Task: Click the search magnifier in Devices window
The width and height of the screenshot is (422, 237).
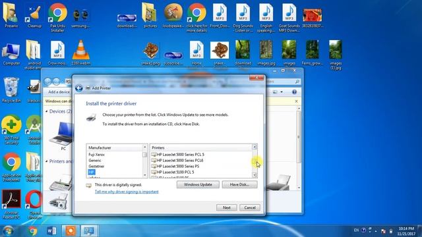Action: click(x=297, y=82)
